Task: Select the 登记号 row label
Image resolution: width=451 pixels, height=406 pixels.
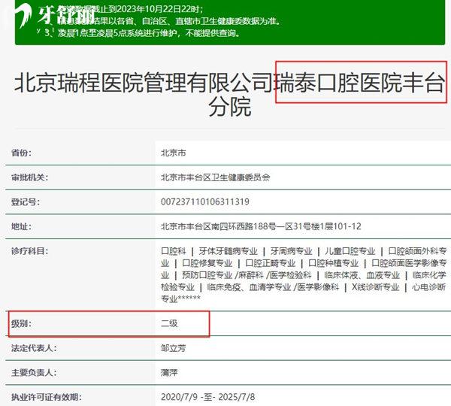Action: (x=25, y=202)
